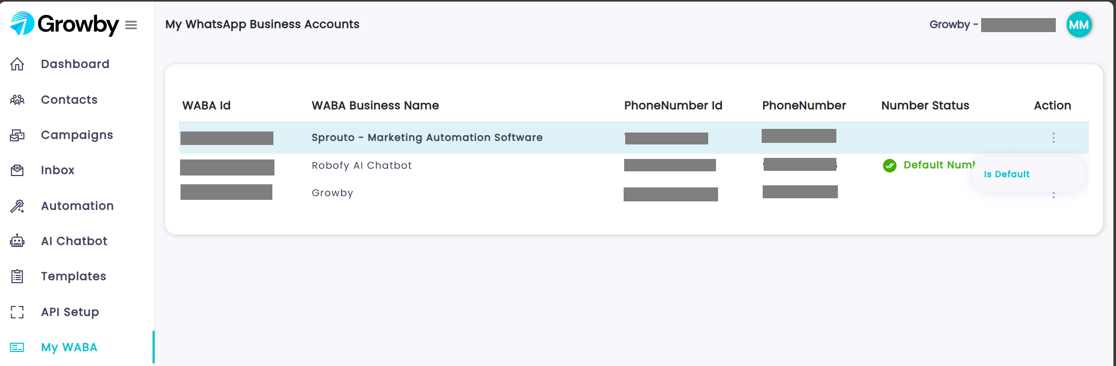This screenshot has width=1116, height=366.
Task: Open action menu for Sprouto row
Action: coord(1053,138)
